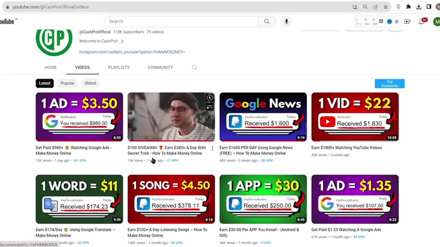Click the blue vidIQ arrow icon
Image resolution: width=440 pixels, height=247 pixels.
pos(389,21)
